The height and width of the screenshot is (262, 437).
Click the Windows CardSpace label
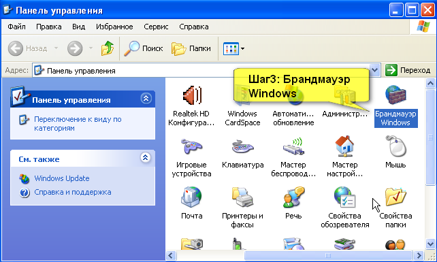pos(242,118)
